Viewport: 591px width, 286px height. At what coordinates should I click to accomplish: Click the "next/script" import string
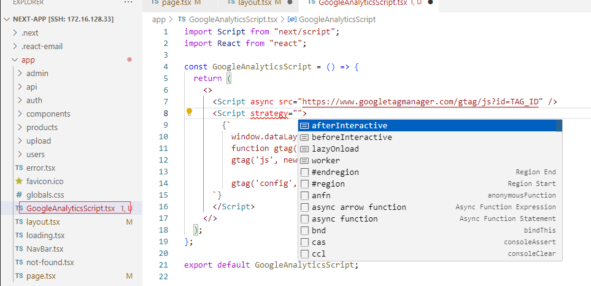304,32
